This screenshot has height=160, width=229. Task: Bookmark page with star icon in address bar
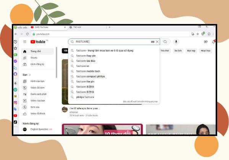click(198, 34)
